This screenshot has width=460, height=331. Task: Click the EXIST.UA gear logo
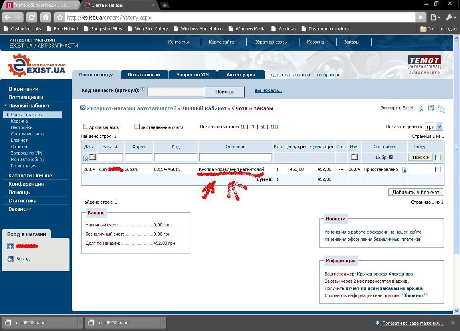[x=36, y=65]
